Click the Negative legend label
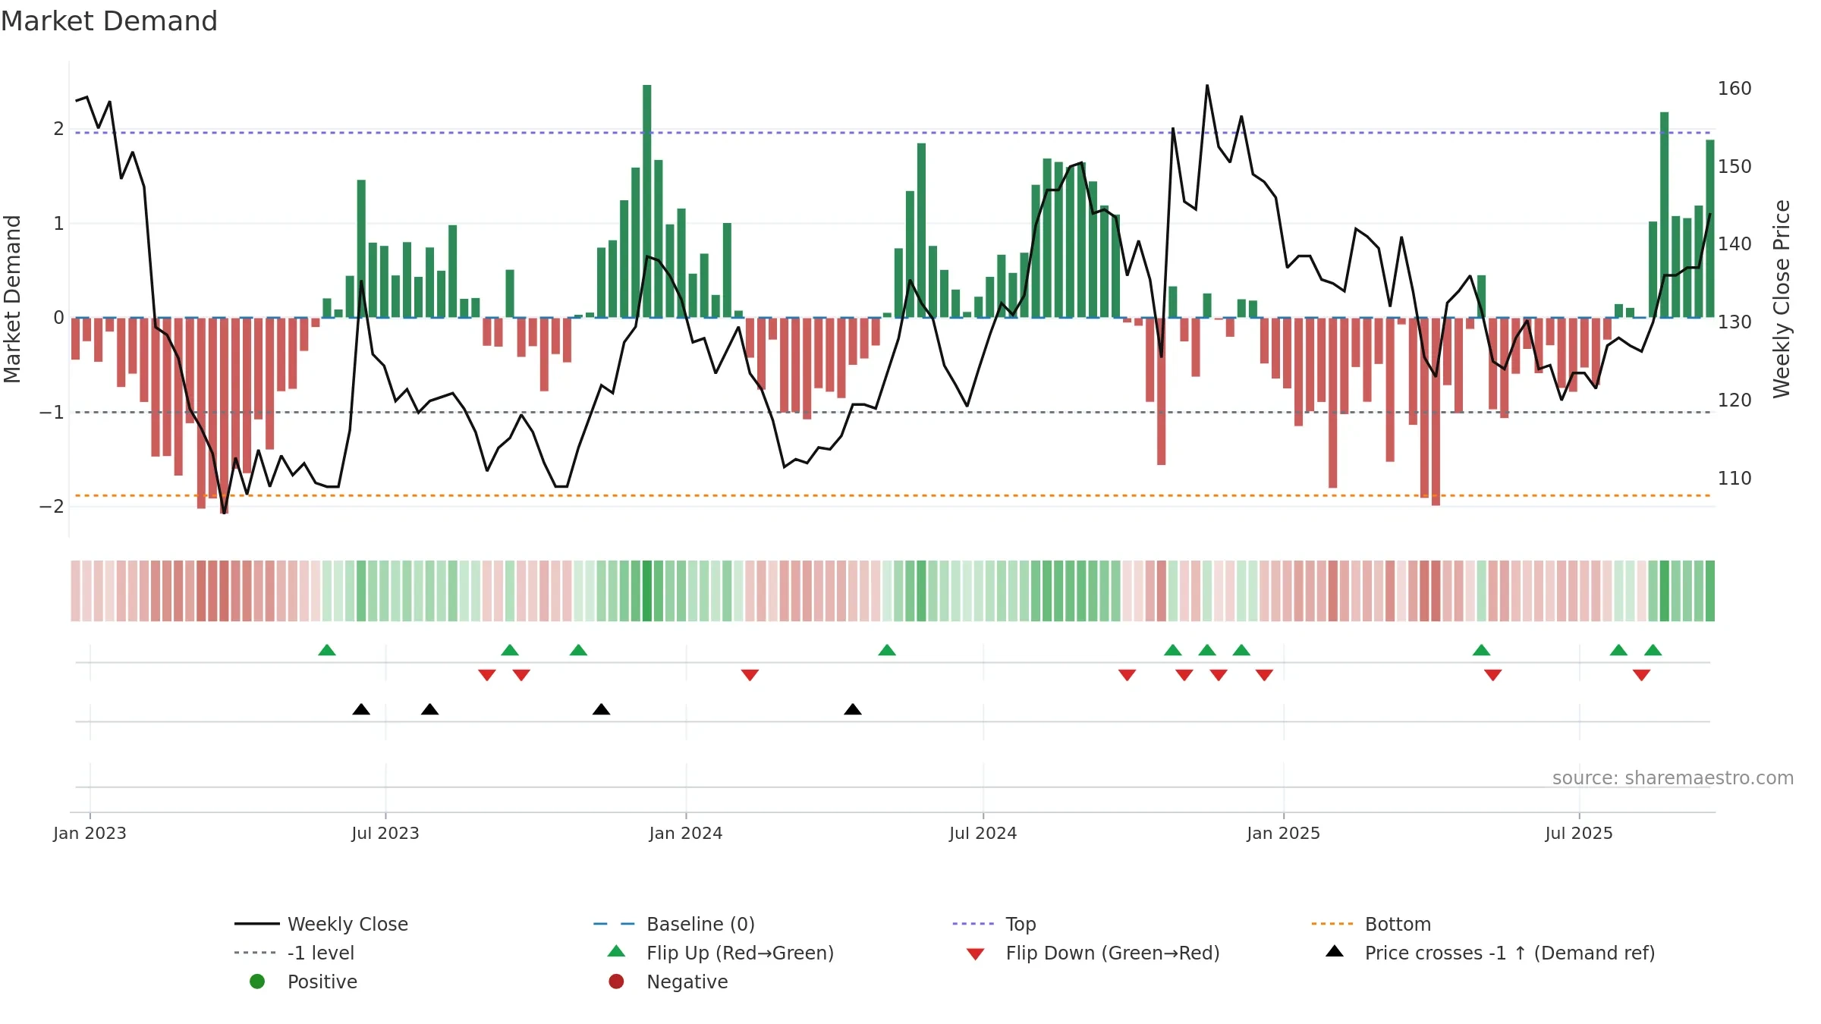Screen dimensions: 1821x1024 pos(687,982)
